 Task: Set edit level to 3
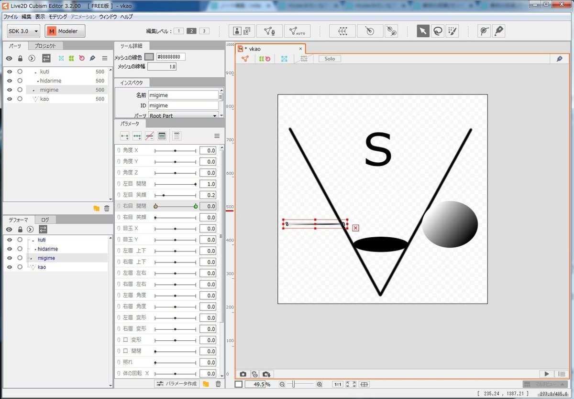coord(204,31)
